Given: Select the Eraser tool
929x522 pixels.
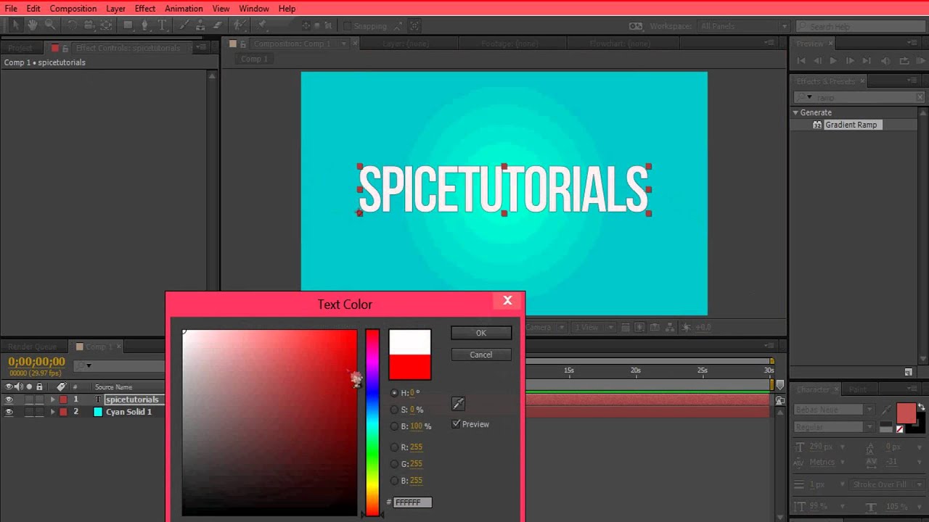Looking at the screenshot, I should [218, 25].
